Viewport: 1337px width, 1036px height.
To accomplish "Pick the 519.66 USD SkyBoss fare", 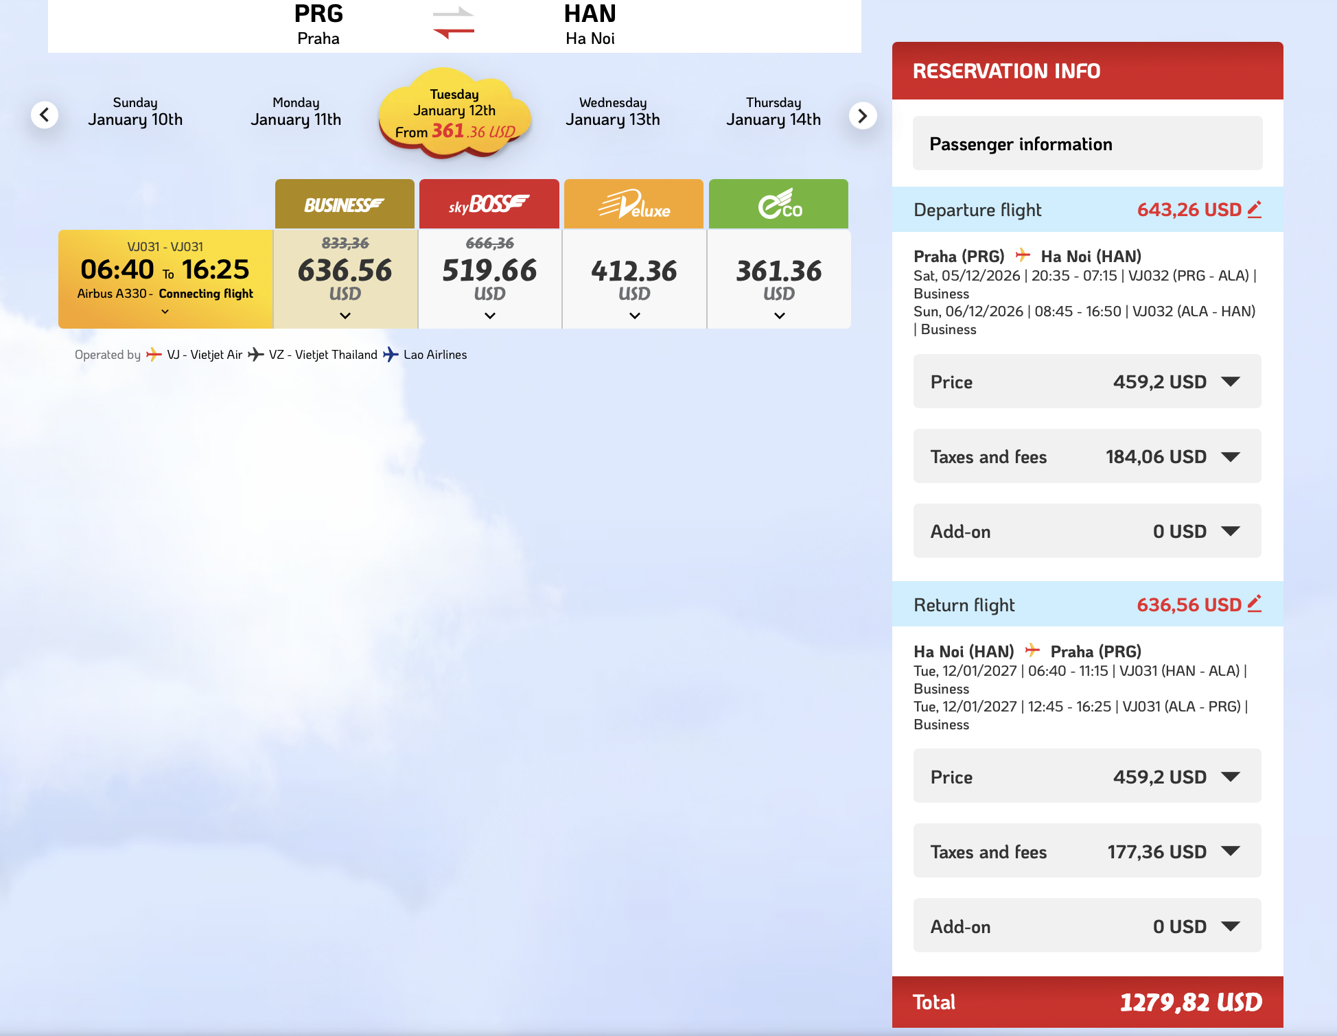I will point(490,279).
